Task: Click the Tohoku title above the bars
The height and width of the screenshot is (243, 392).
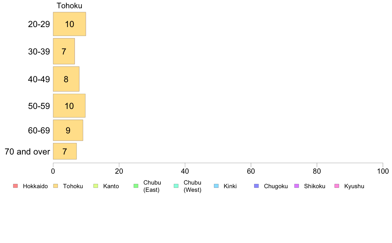Action: click(x=70, y=6)
